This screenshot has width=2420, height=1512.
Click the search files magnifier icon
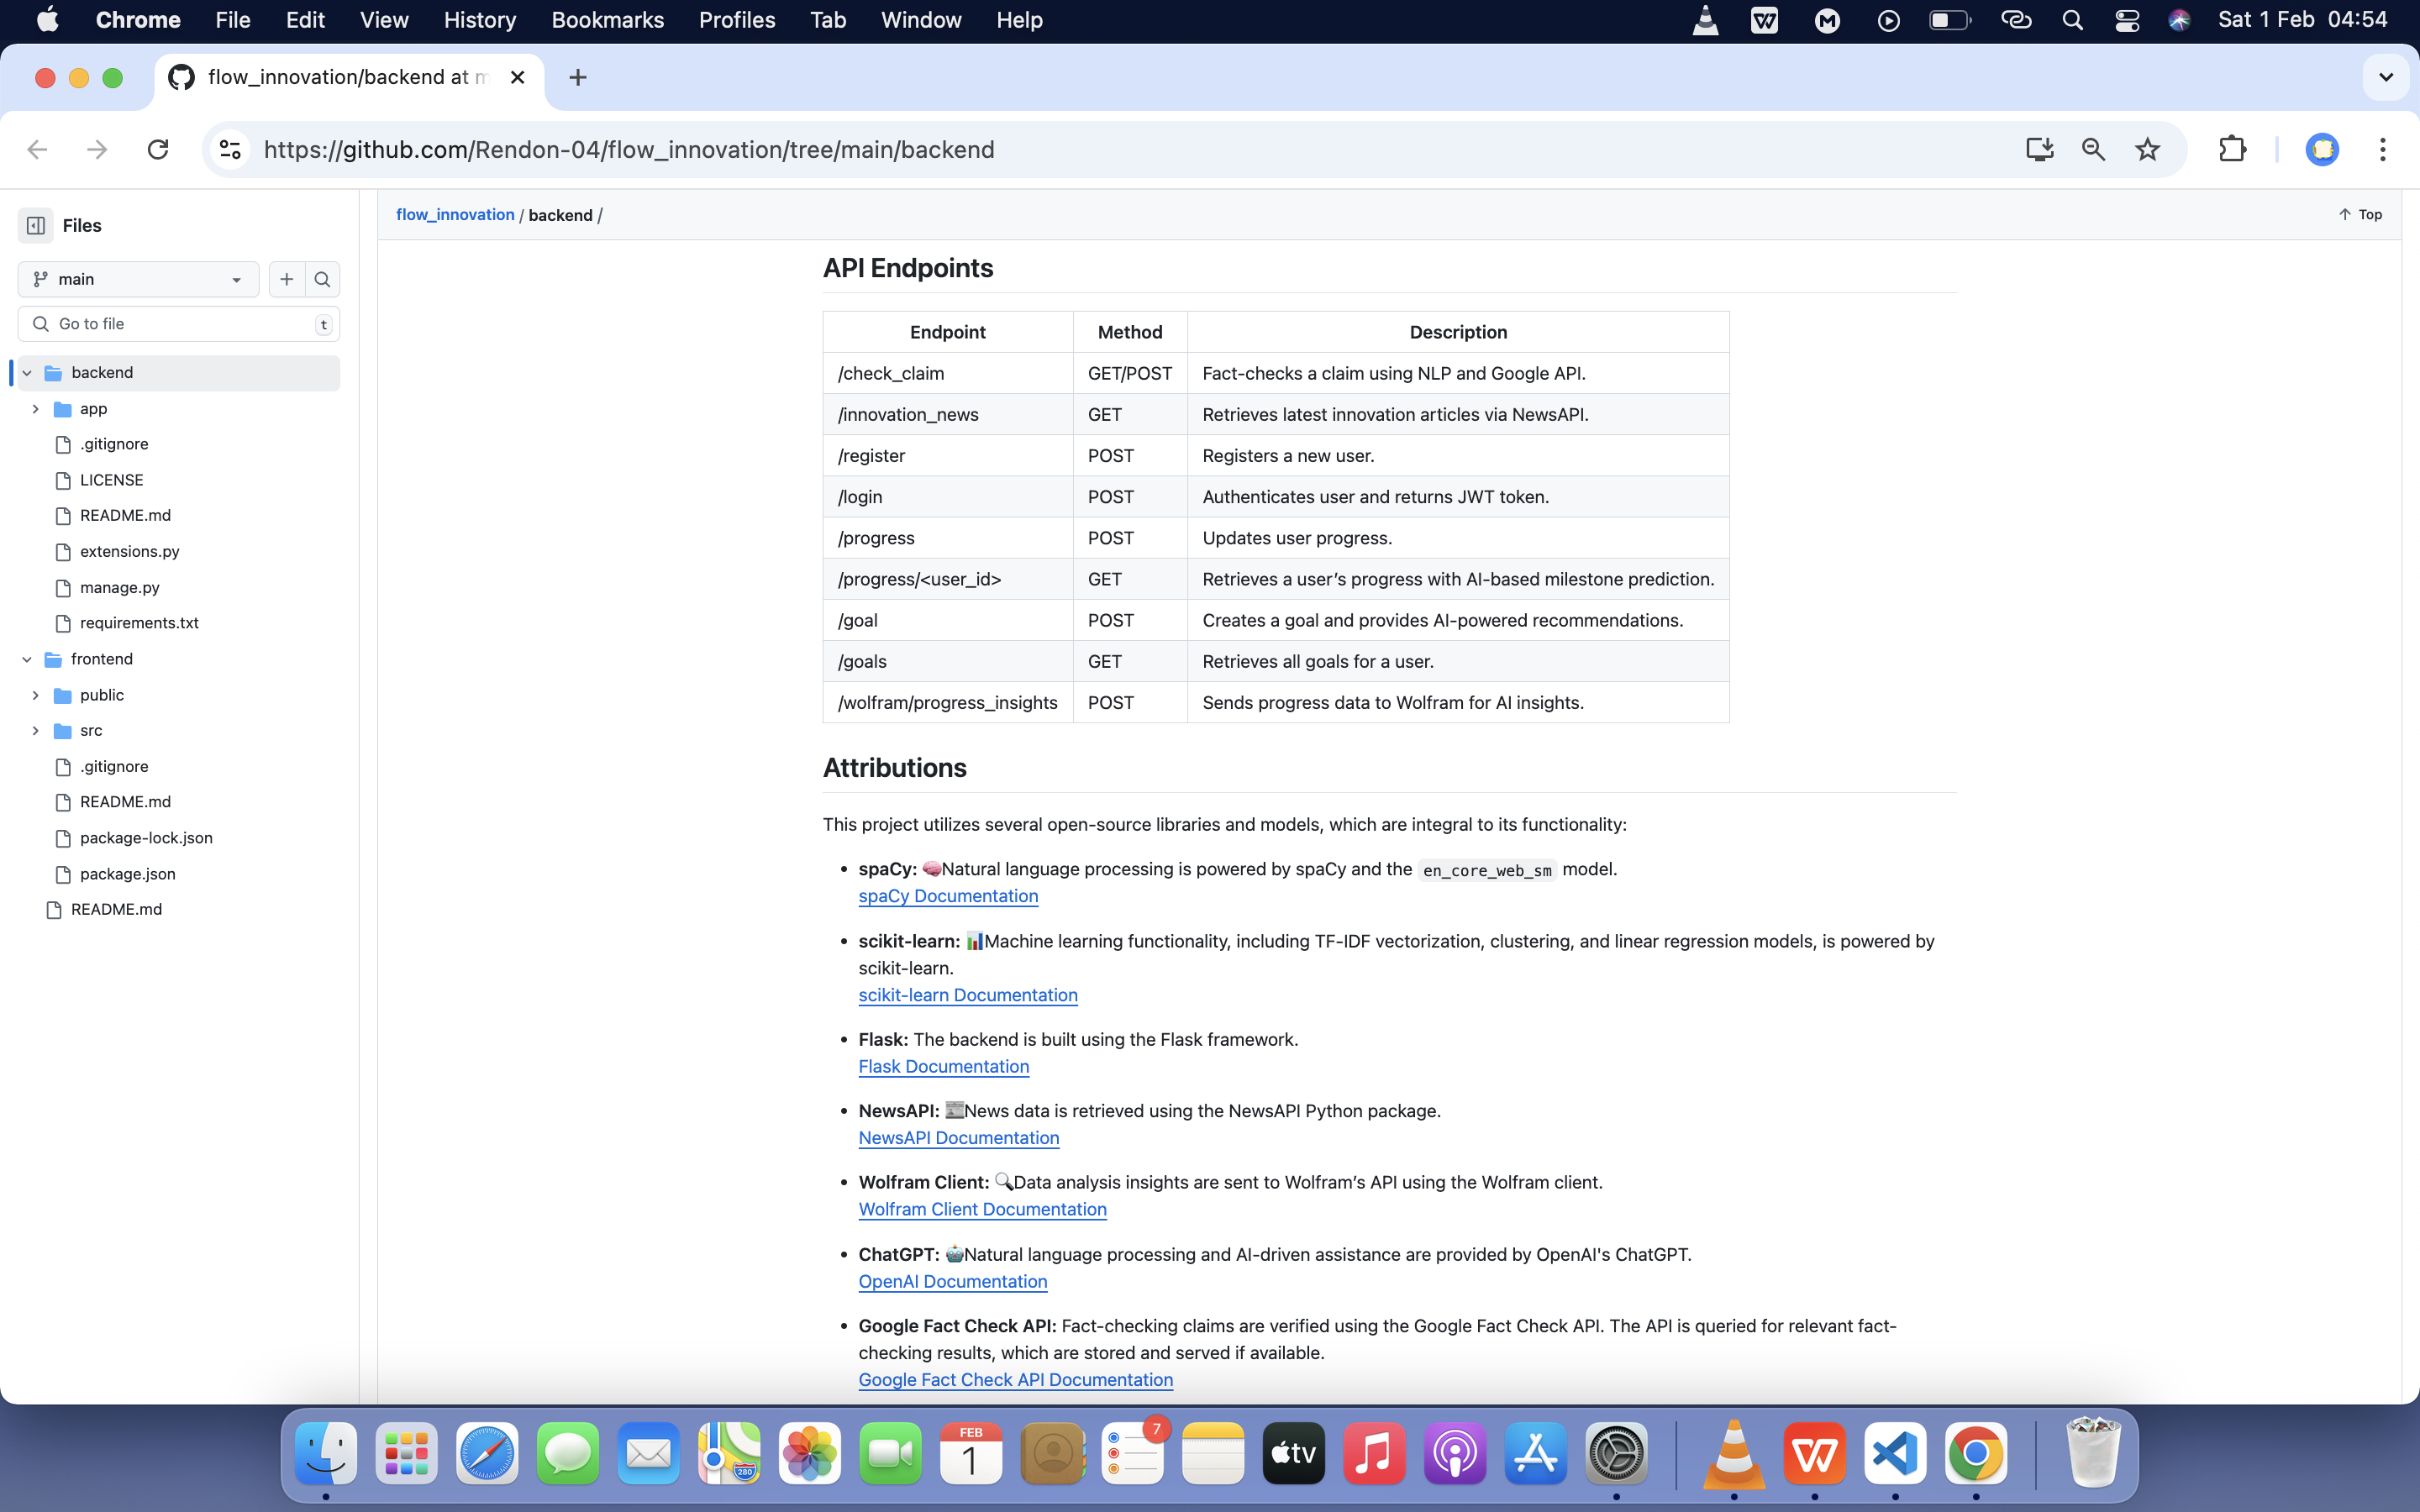[322, 279]
